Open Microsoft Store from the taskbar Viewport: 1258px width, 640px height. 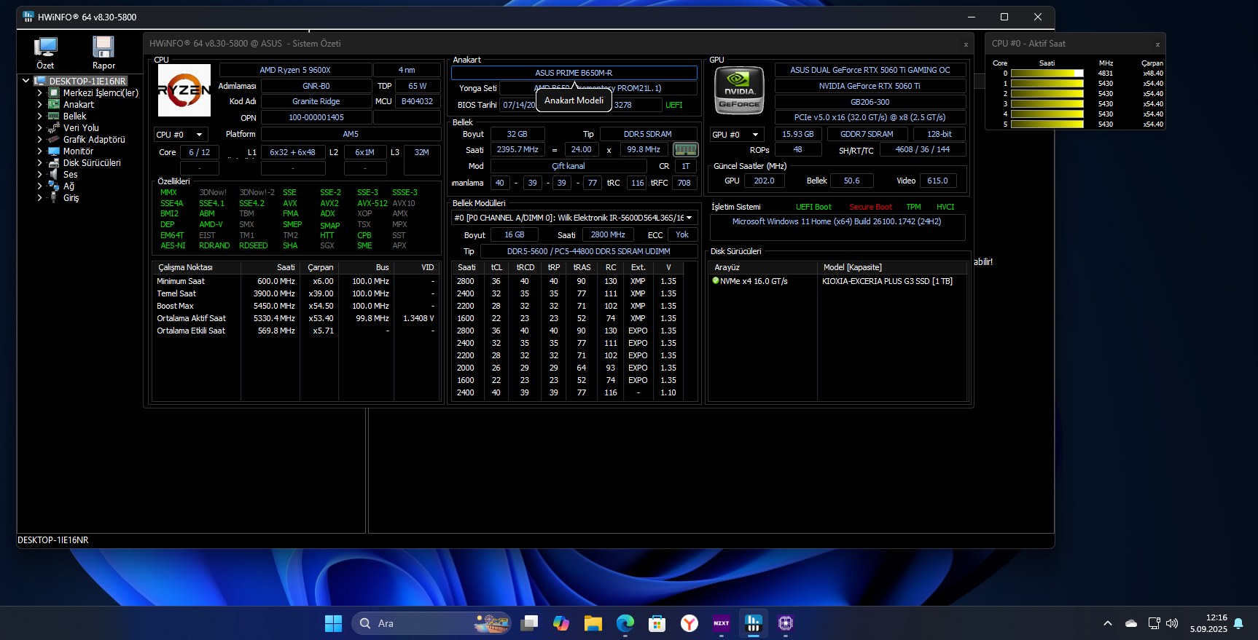[x=657, y=623]
